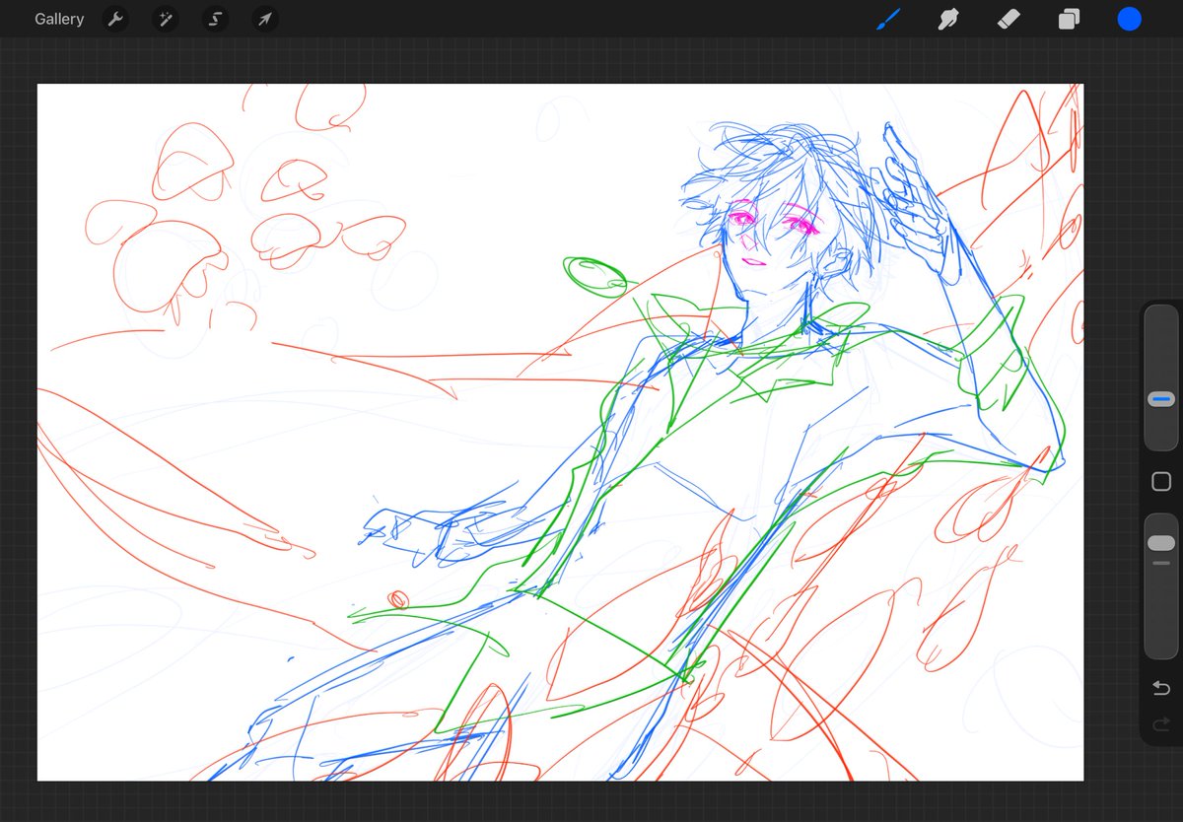Activate the Transform arrow tool
Viewport: 1183px width, 822px height.
click(x=264, y=19)
